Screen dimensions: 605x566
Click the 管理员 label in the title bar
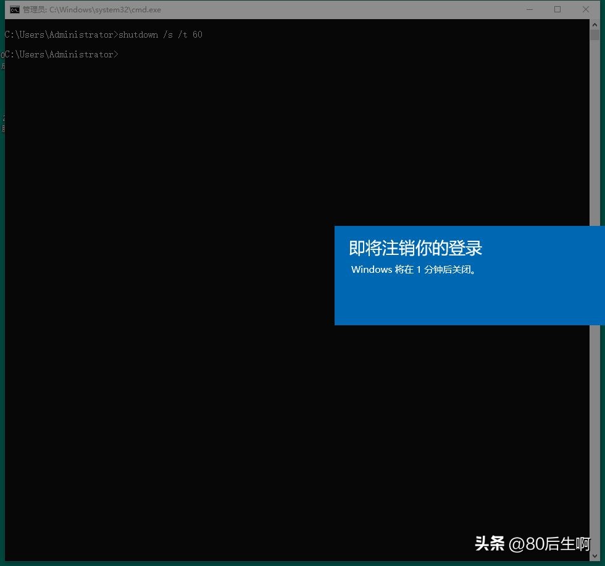click(x=32, y=9)
